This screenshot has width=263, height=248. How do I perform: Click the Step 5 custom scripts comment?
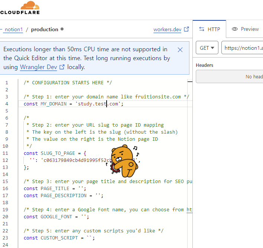click(94, 231)
